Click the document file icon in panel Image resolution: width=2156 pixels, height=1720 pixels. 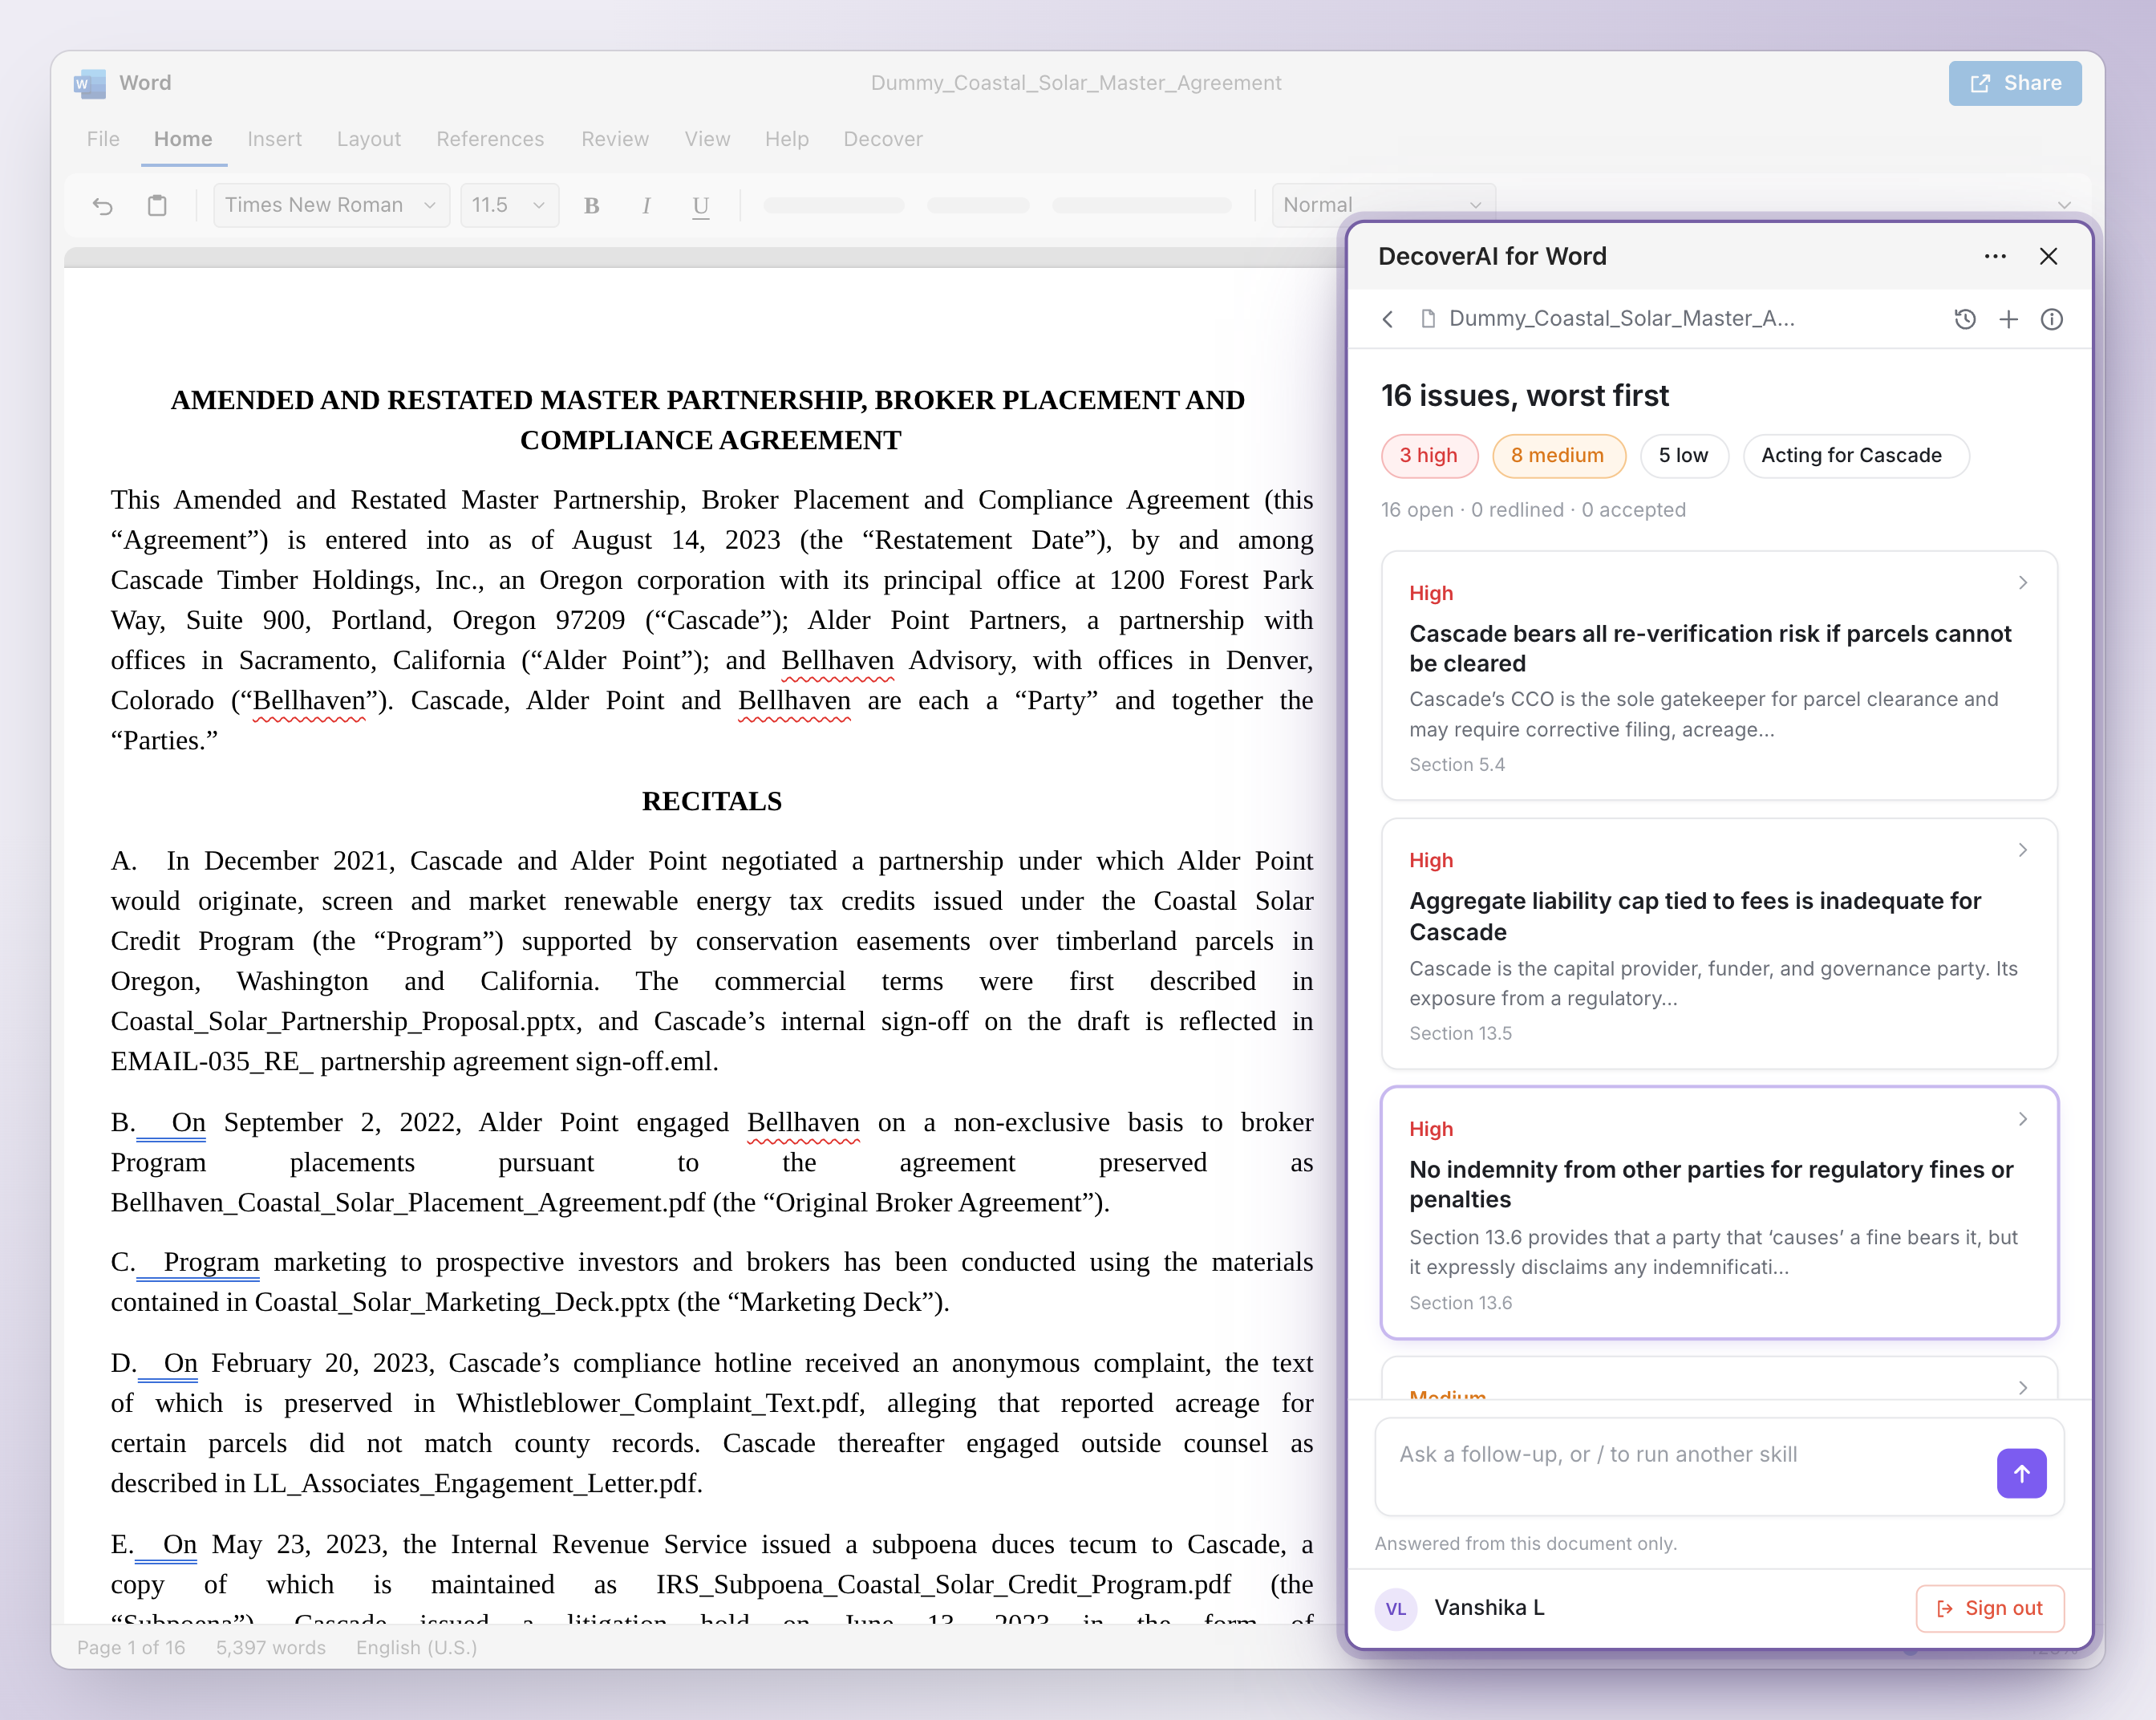coord(1428,319)
